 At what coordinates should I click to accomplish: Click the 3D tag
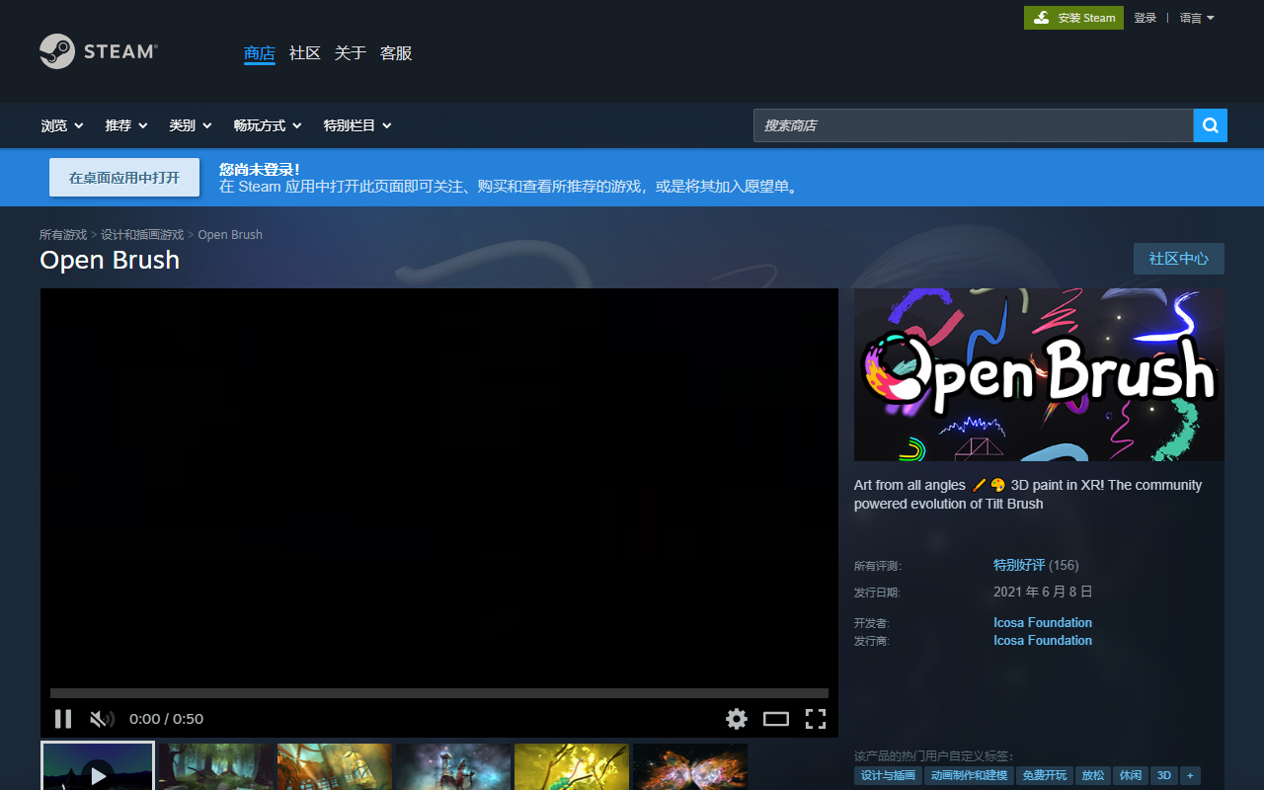coord(1164,776)
